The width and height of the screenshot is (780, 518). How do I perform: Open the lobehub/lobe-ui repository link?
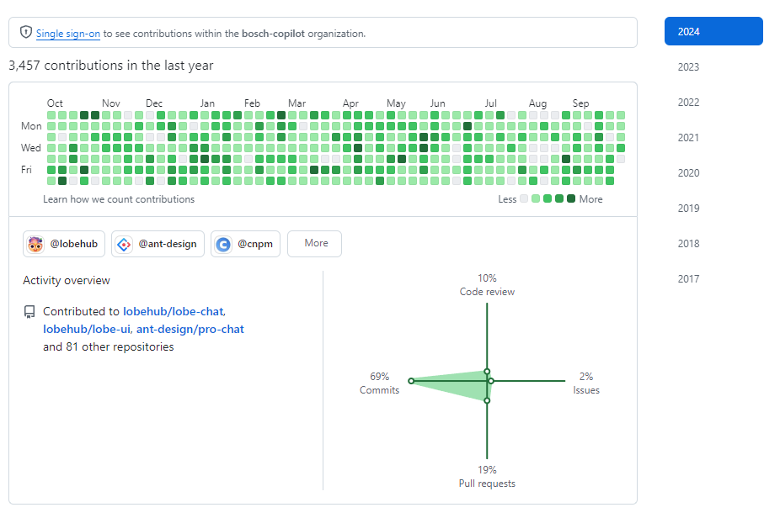[86, 329]
